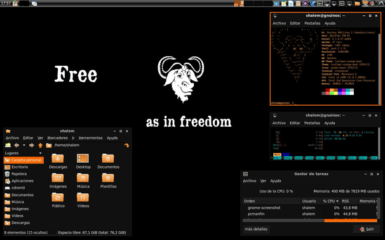The width and height of the screenshot is (385, 240).
Task: Open Ayuda menu in Gestor de tareas
Action: (x=276, y=181)
